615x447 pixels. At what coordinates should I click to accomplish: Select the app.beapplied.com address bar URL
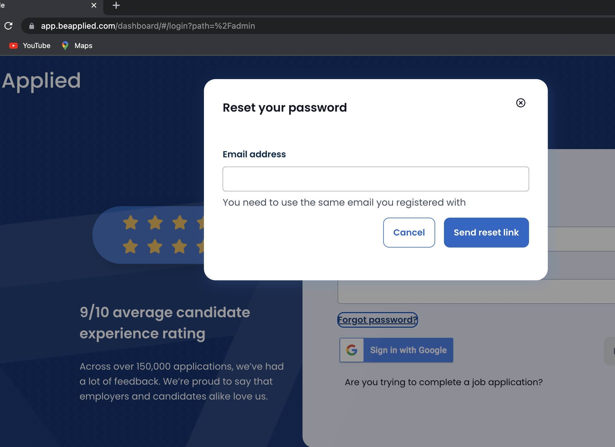pos(148,26)
